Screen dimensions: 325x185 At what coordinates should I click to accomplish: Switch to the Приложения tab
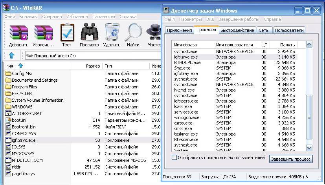180,30
